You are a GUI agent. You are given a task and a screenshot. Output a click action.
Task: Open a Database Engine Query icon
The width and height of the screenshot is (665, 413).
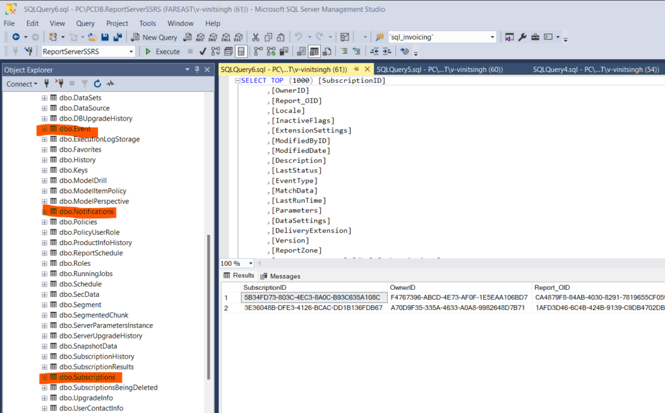187,37
